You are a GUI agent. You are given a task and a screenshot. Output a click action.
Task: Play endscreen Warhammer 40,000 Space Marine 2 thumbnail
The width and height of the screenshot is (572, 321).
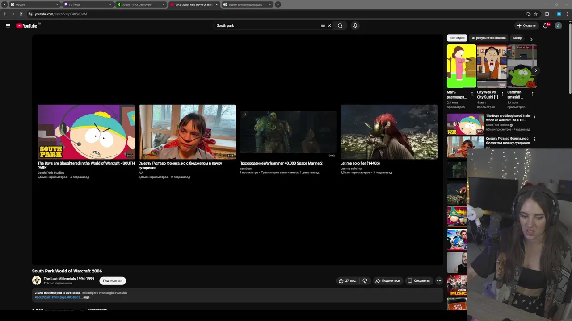click(x=288, y=132)
